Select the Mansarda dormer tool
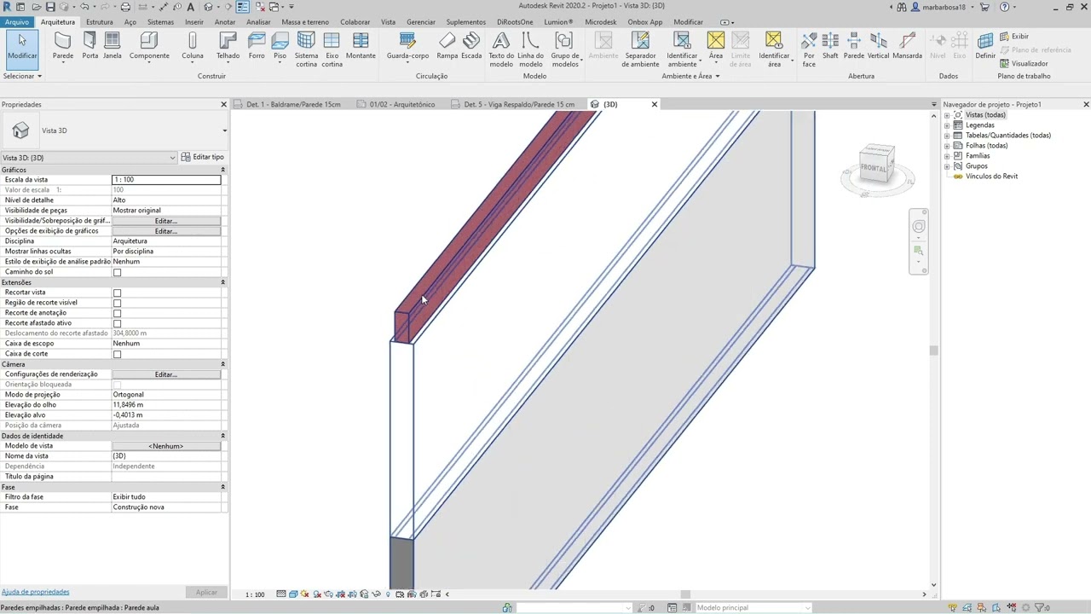The height and width of the screenshot is (614, 1091). click(907, 46)
